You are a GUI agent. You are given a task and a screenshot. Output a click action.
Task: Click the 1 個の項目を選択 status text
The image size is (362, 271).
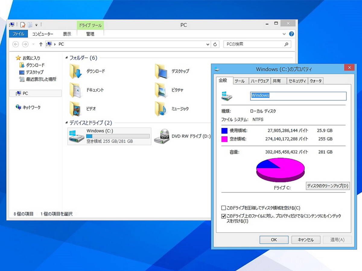coord(57,214)
